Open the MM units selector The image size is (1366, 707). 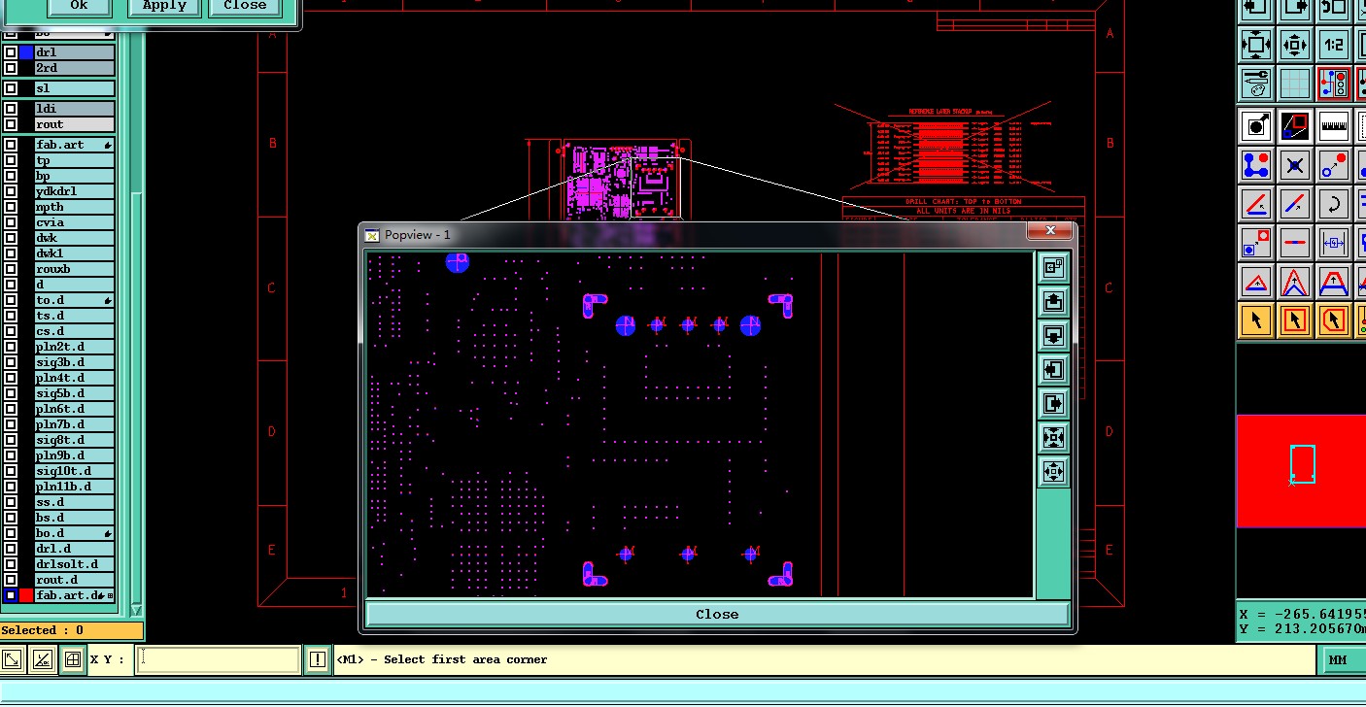[1337, 660]
